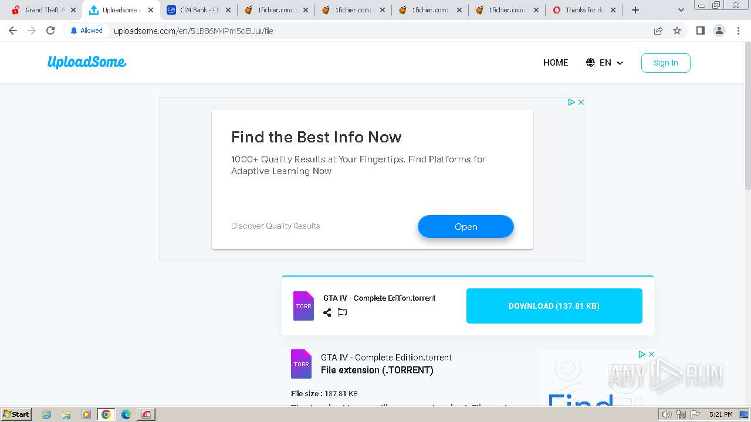Screen dimensions: 751x422
Task: Close the lower right ad with X
Action: (651, 354)
